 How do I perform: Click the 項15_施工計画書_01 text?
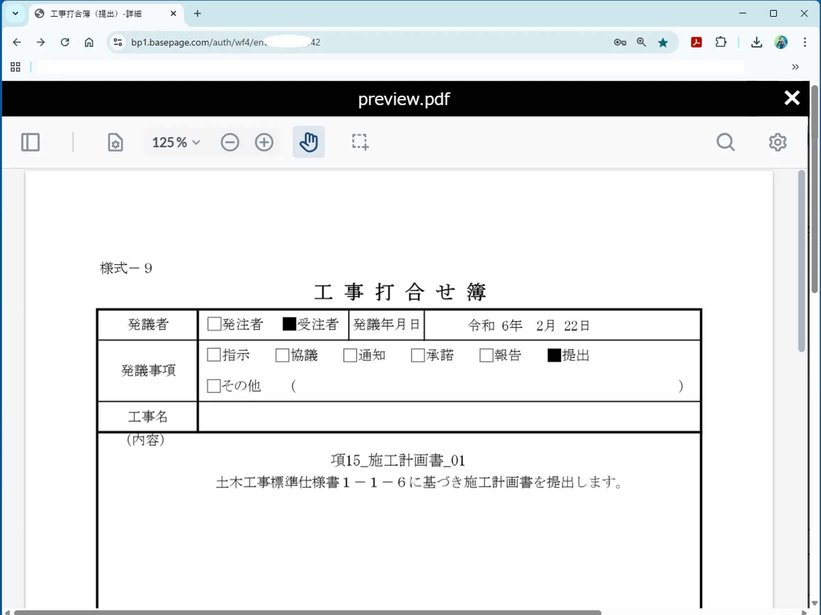[398, 460]
